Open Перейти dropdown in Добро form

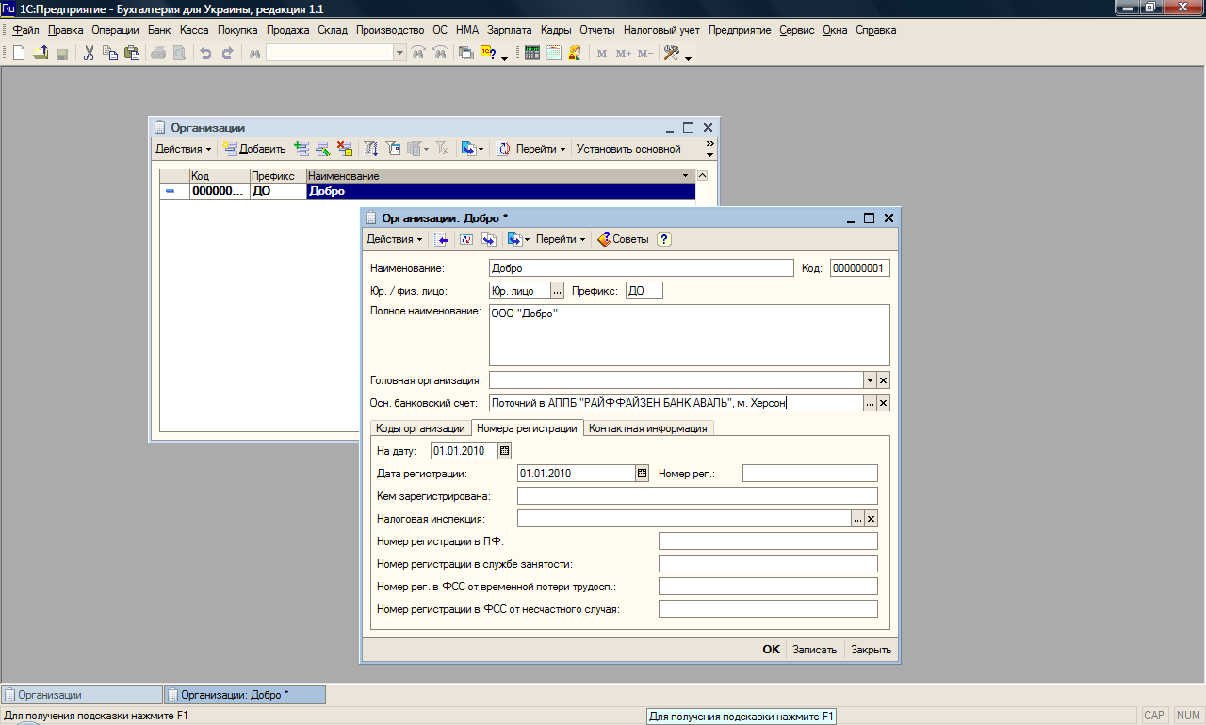pyautogui.click(x=561, y=239)
